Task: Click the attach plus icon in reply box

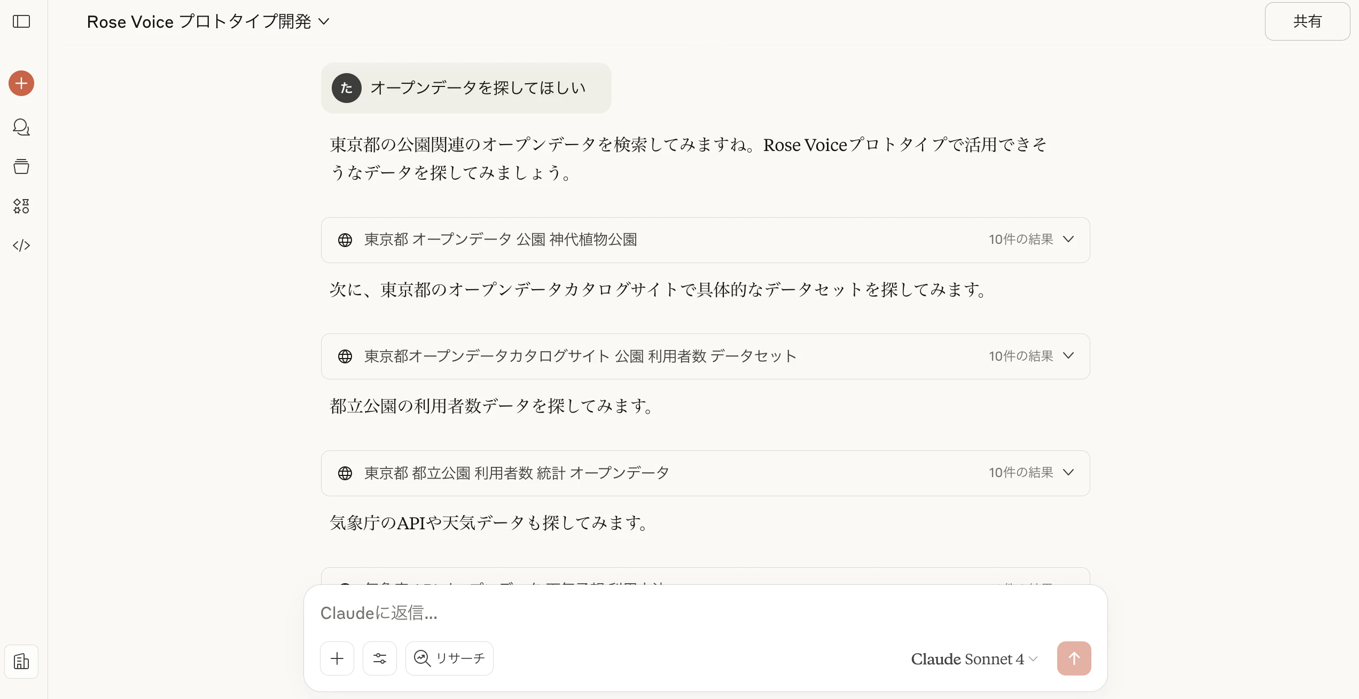Action: [337, 658]
